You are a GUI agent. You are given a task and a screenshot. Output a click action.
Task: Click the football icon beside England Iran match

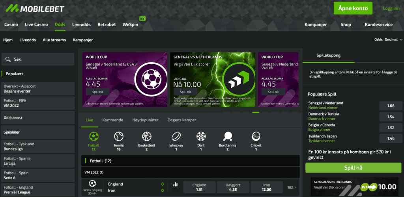pyautogui.click(x=92, y=183)
